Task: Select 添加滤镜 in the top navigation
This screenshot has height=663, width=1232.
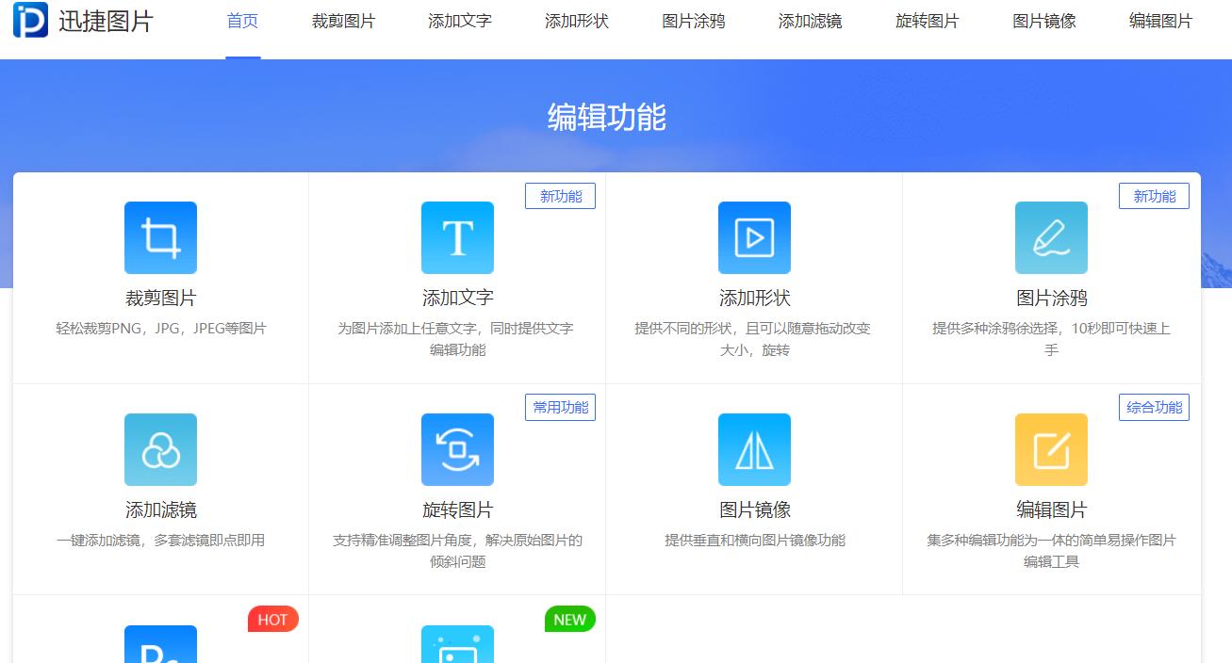Action: pyautogui.click(x=810, y=21)
